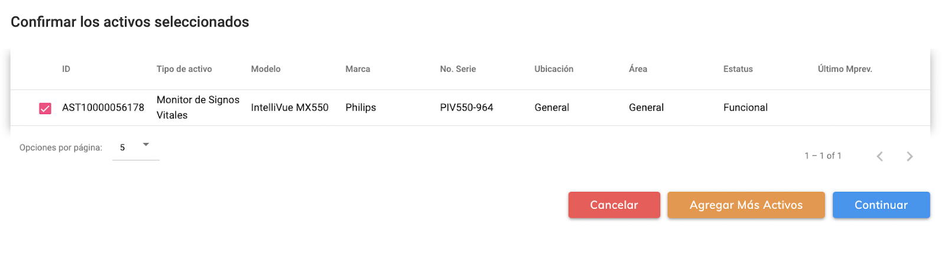Click the Tipo de activo column header
Screen dimensions: 944x256
[184, 69]
